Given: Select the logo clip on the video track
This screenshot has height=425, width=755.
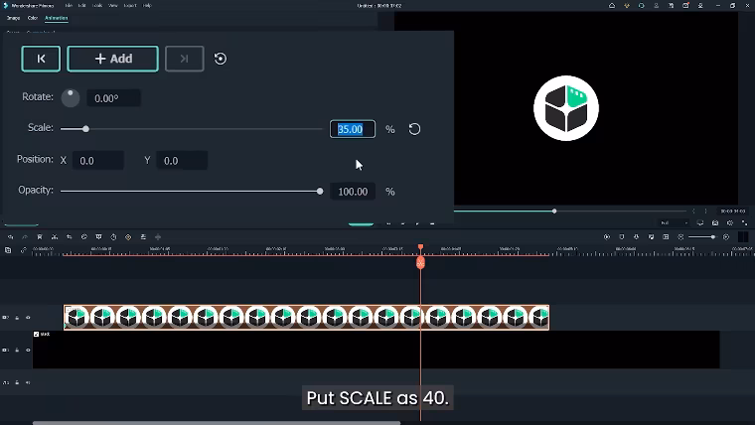Looking at the screenshot, I should click(x=306, y=317).
